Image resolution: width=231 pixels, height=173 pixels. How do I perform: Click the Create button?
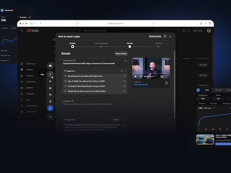pyautogui.click(x=198, y=31)
